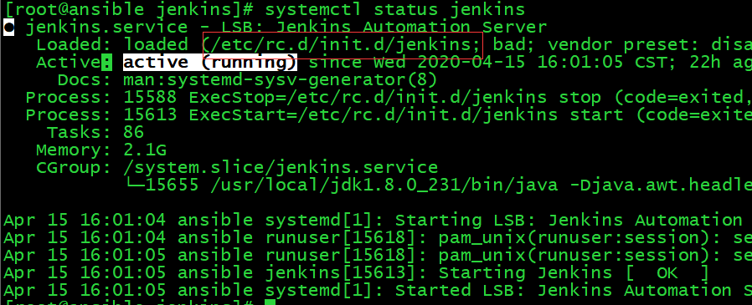Click the 'systemctl status jenkins' command text

[x=394, y=9]
